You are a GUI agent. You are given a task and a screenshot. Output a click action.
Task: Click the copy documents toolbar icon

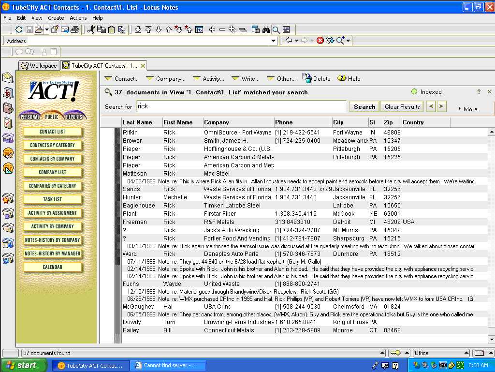102,30
